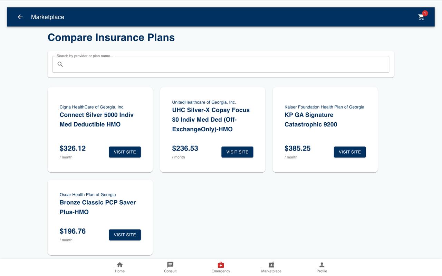Click the cart notification badge
This screenshot has height=276, width=442.
coord(425,13)
